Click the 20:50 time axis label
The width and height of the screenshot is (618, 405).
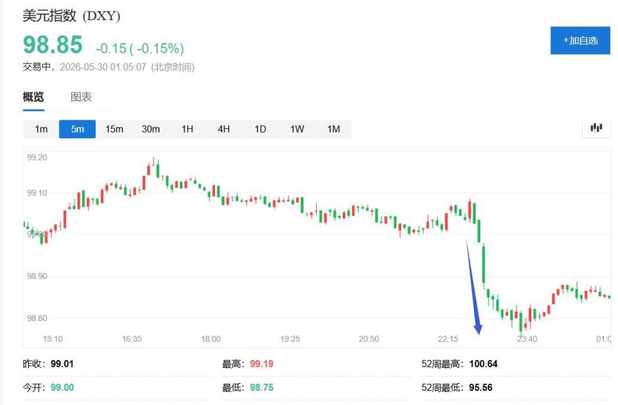click(369, 339)
